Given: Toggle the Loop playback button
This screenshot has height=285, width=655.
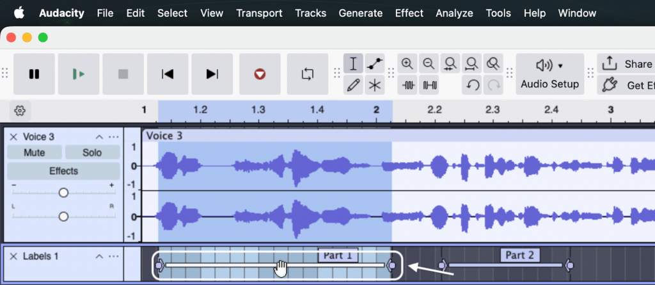Looking at the screenshot, I should coord(308,74).
